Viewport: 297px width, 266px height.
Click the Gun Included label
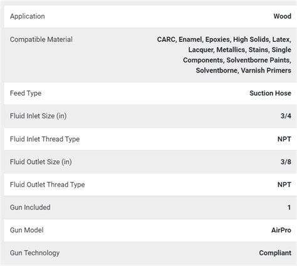(30, 207)
